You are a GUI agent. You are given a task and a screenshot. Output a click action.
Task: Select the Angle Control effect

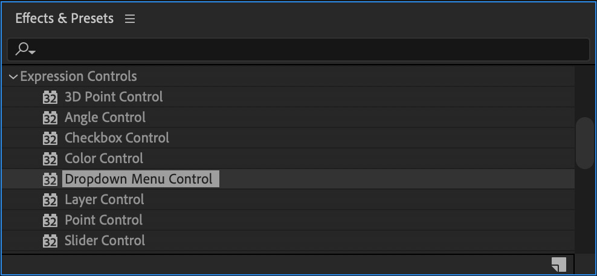[x=105, y=118]
